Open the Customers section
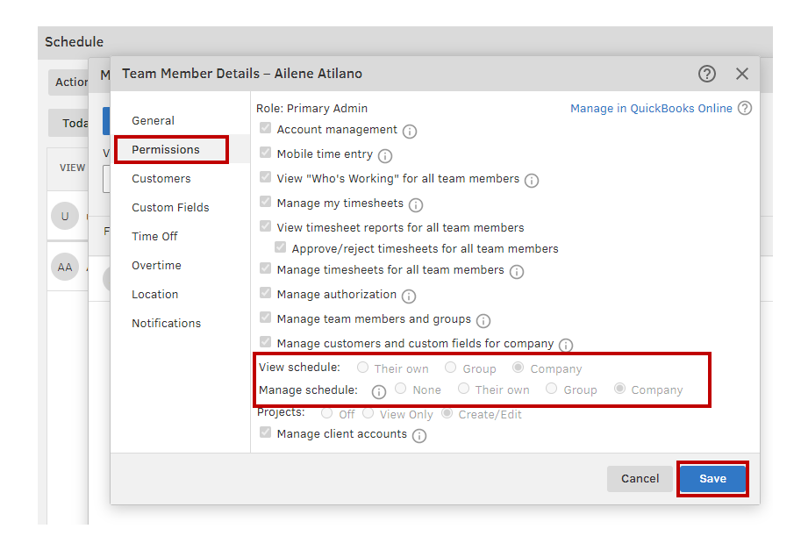Image resolution: width=801 pixels, height=543 pixels. pyautogui.click(x=161, y=179)
